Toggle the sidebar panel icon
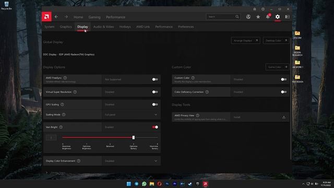 pos(288,17)
